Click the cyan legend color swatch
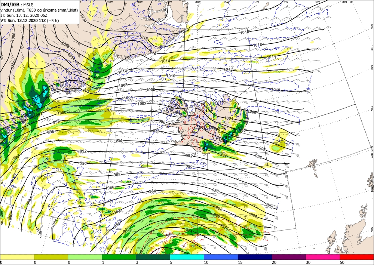 click(x=187, y=257)
